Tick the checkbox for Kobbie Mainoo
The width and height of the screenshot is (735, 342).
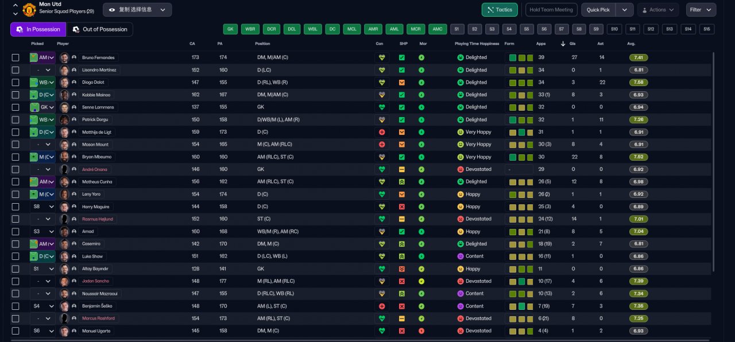tap(16, 95)
